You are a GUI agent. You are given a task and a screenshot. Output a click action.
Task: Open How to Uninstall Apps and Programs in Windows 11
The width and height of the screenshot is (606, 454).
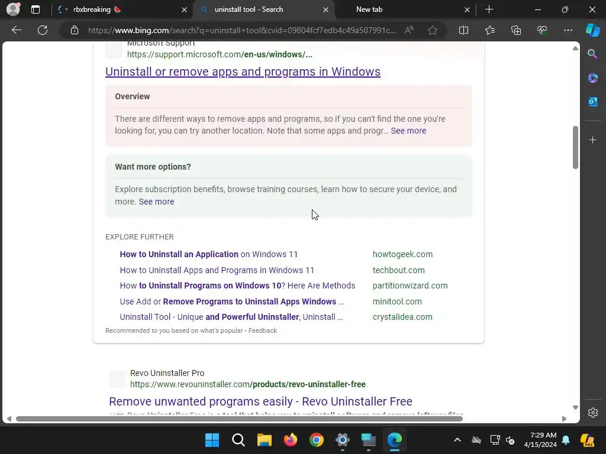(217, 270)
